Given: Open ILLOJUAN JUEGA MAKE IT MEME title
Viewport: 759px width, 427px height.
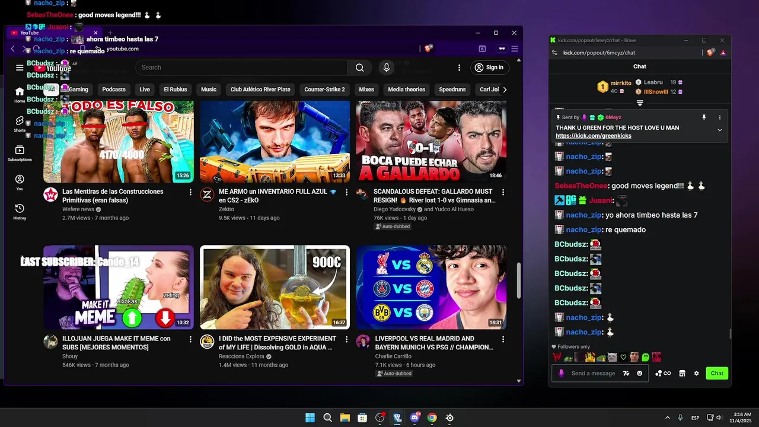Looking at the screenshot, I should (x=116, y=343).
